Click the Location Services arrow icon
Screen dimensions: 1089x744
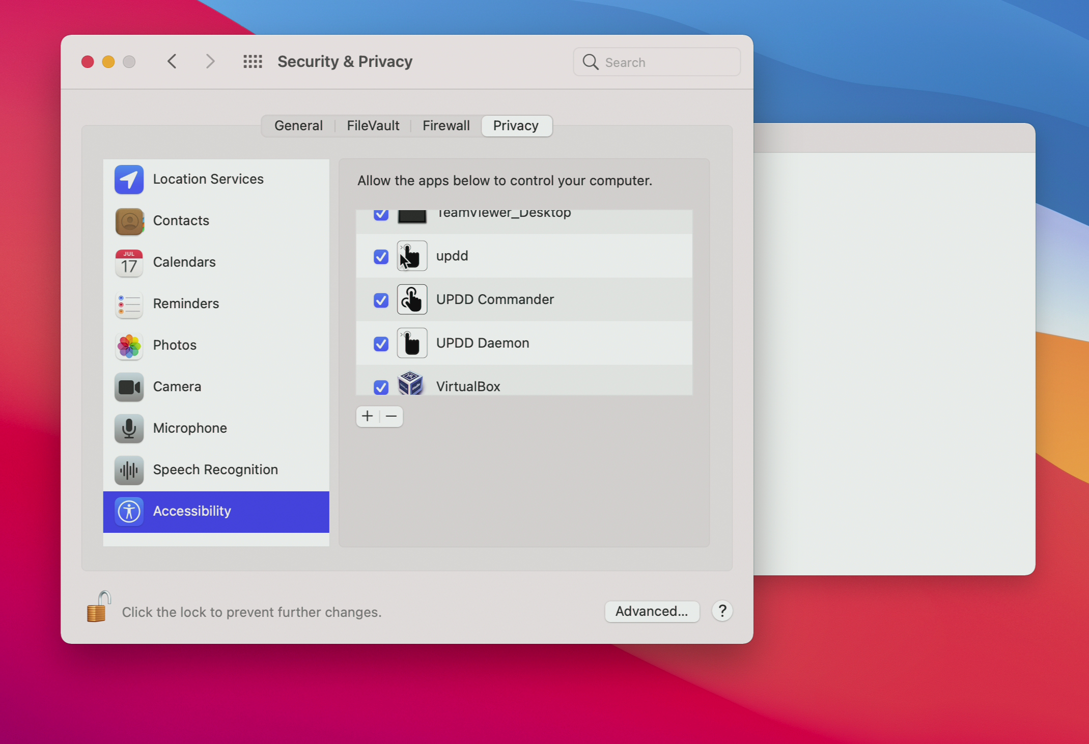click(129, 180)
